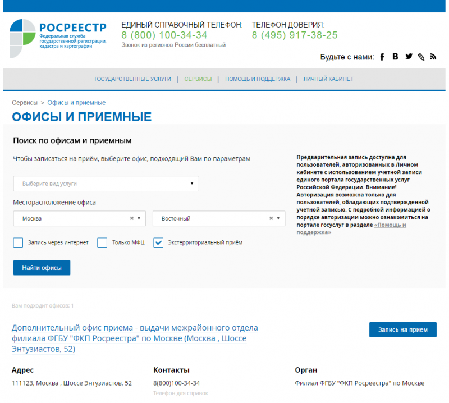This screenshot has width=449, height=403.
Task: Click the Контакты column heading
Action: click(x=171, y=370)
